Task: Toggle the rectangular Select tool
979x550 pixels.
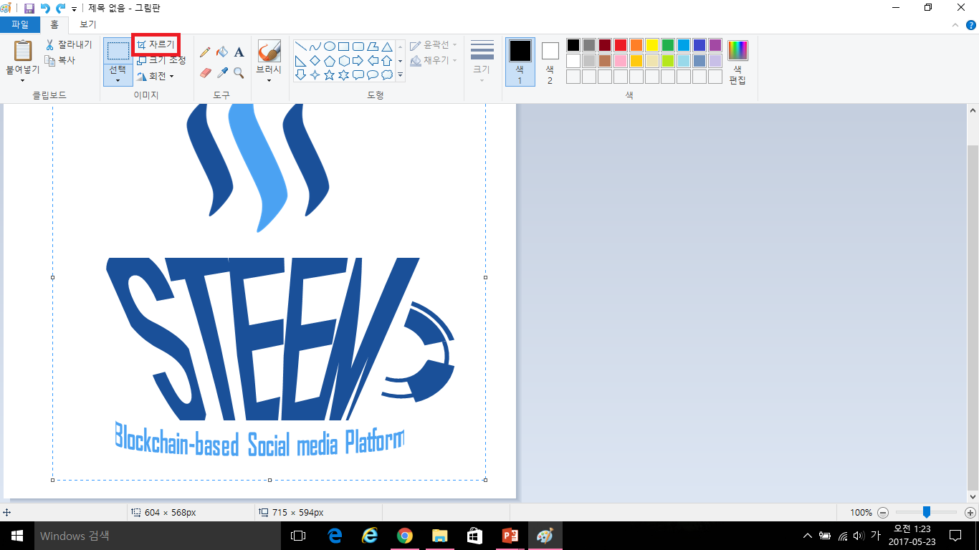Action: point(118,51)
